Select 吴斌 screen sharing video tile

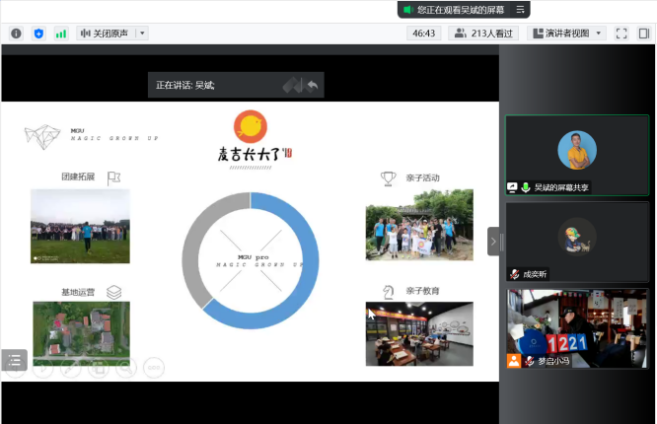coord(577,156)
